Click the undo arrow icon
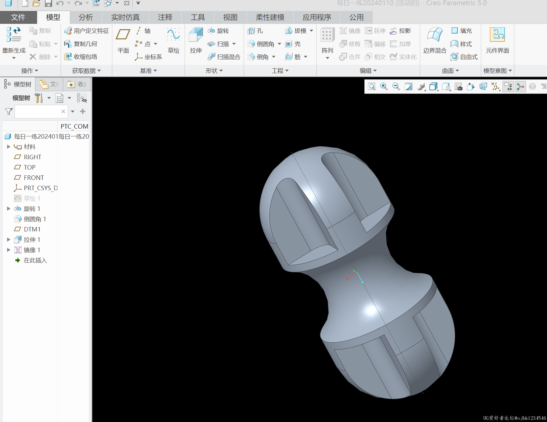The image size is (547, 422). 60,4
